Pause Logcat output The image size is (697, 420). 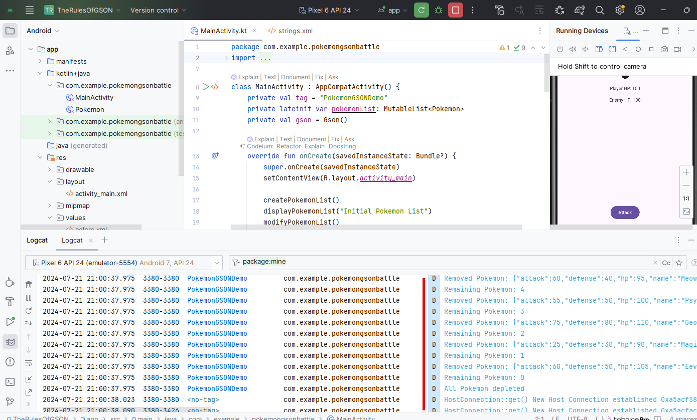tap(29, 298)
